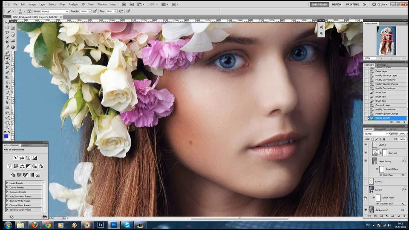The width and height of the screenshot is (409, 230).
Task: Open the Filter menu
Action: 62,4
